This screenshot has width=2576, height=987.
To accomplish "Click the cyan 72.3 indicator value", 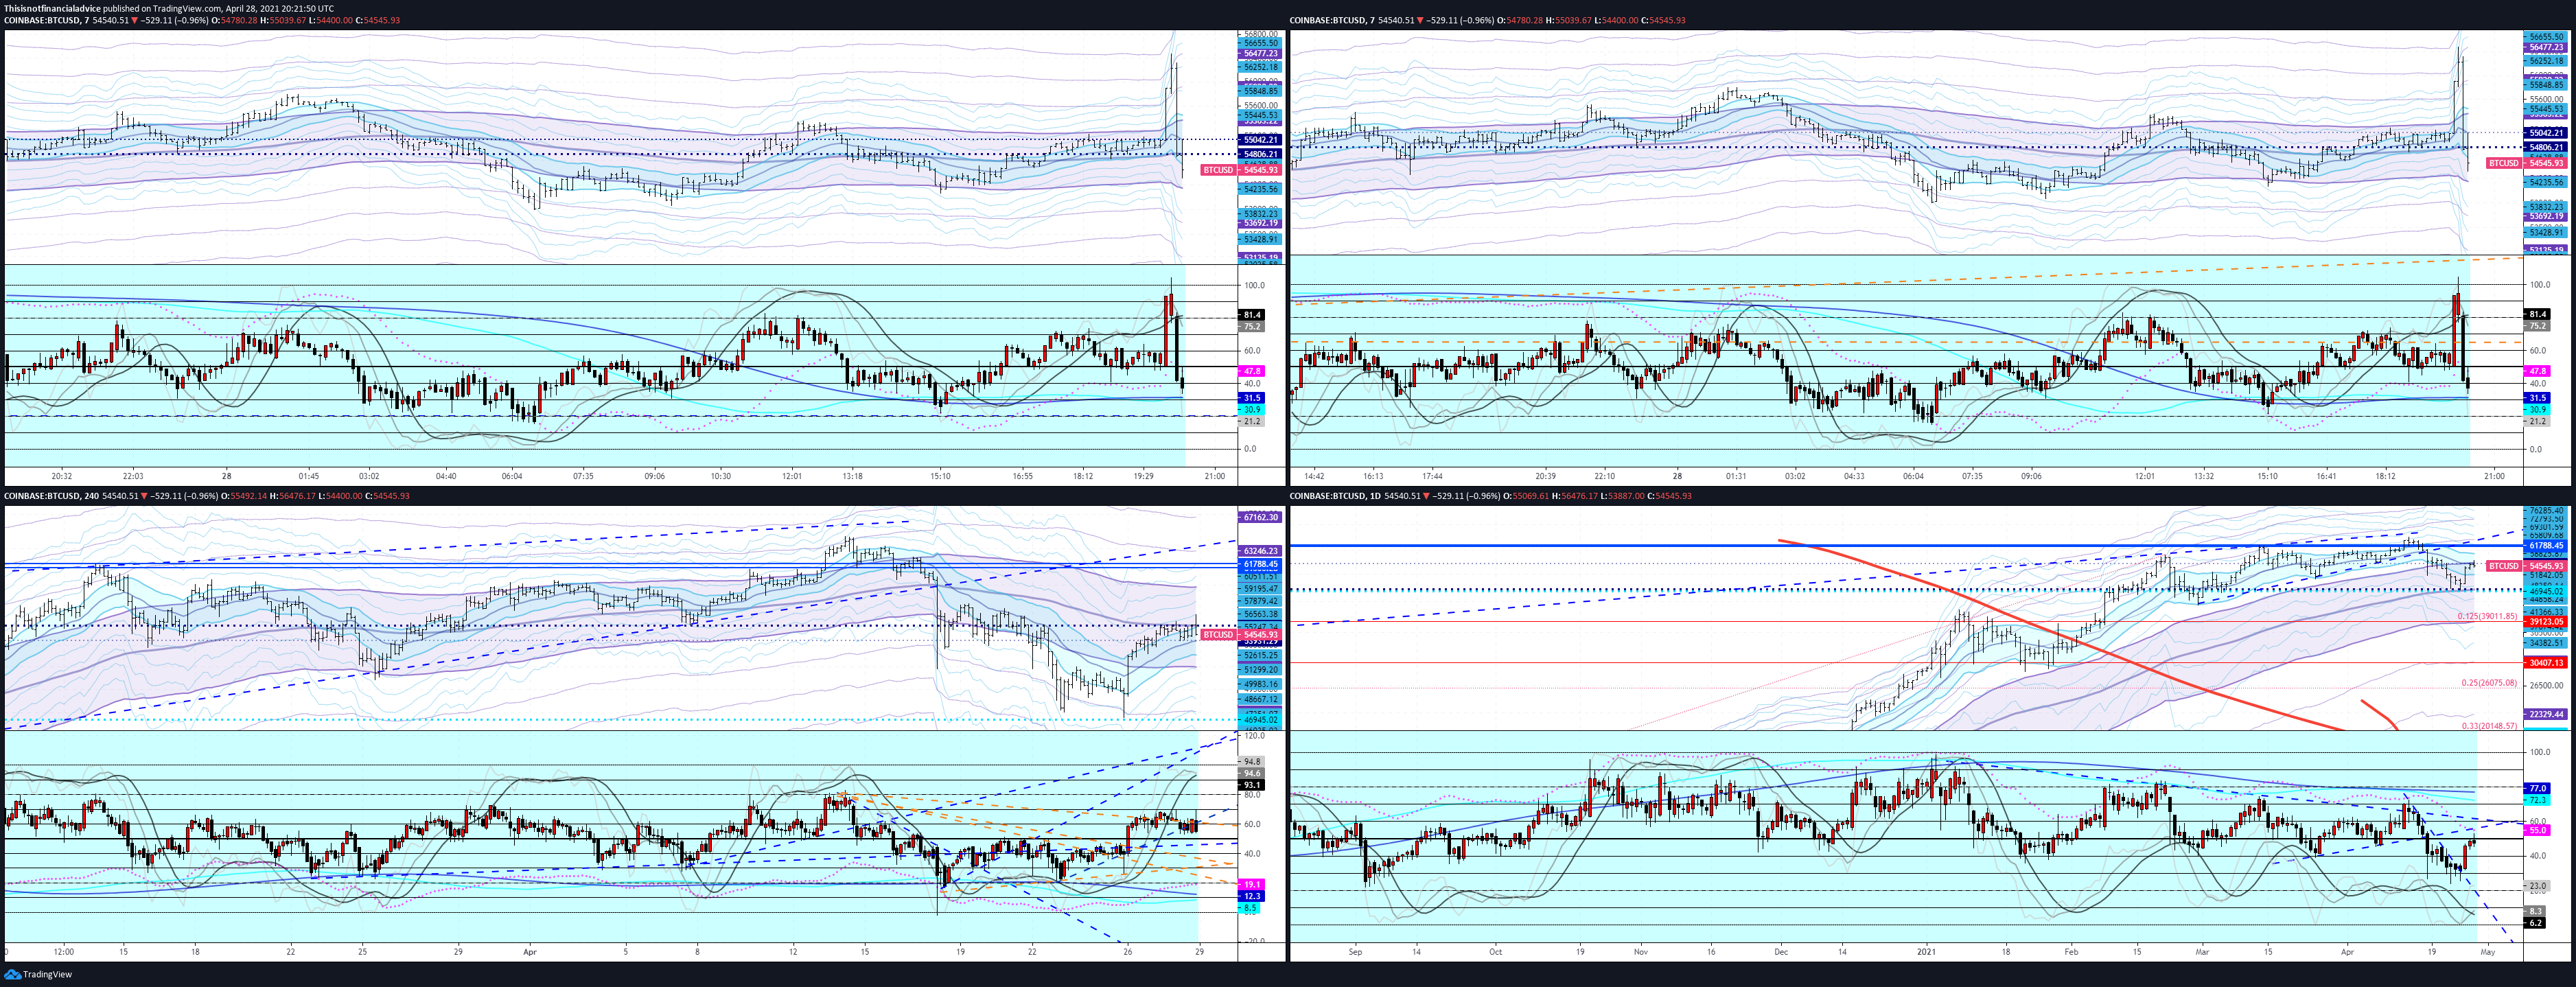I will [2538, 800].
